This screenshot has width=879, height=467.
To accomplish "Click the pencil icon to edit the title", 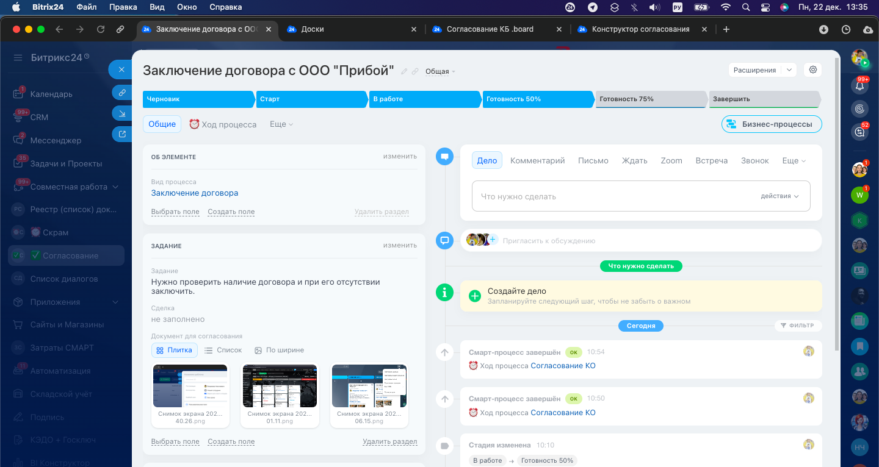I will (404, 72).
